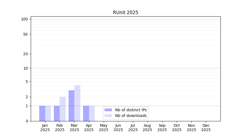The width and height of the screenshot is (245, 136).
Task: Click the 0 y-axis tick label
Action: (27, 121)
